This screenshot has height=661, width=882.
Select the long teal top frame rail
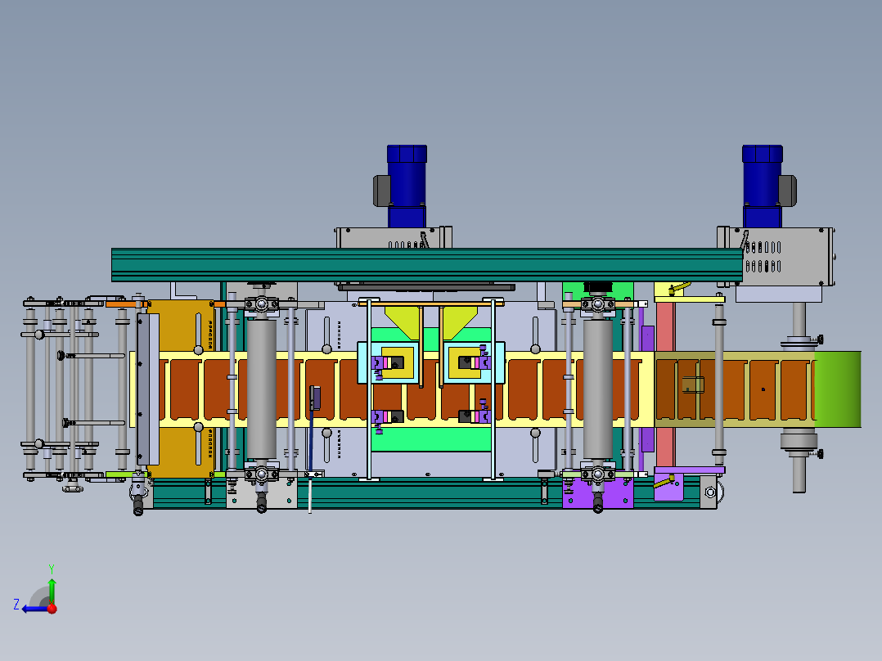point(427,264)
